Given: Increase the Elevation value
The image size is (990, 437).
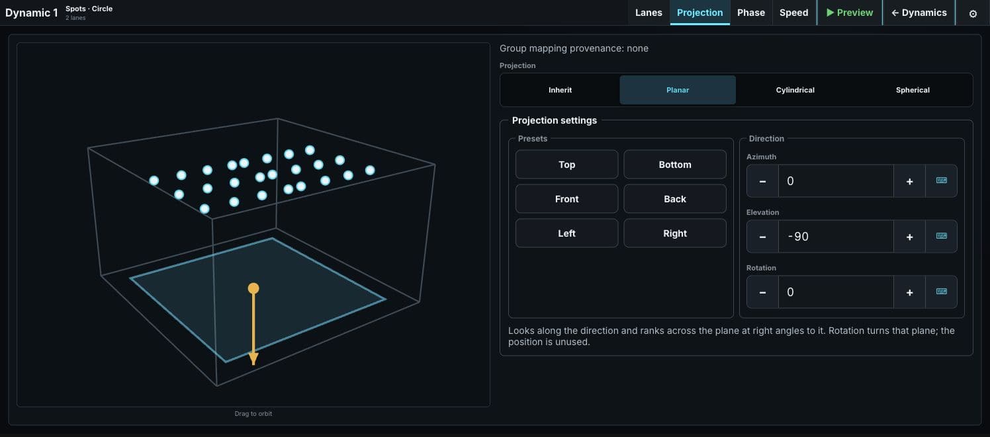Looking at the screenshot, I should click(x=909, y=236).
